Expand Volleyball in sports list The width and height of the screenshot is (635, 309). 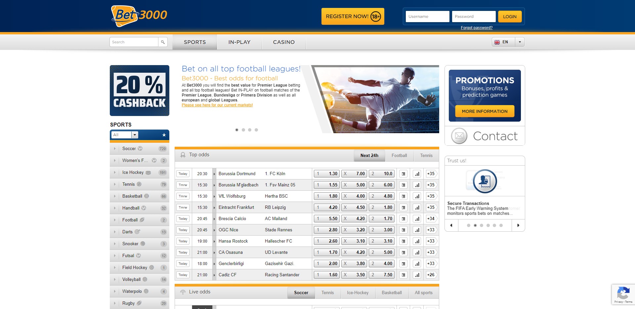(115, 280)
